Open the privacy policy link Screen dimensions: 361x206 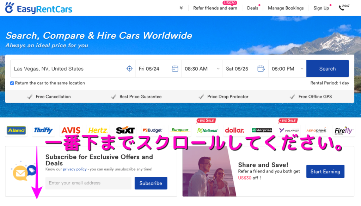point(75,169)
